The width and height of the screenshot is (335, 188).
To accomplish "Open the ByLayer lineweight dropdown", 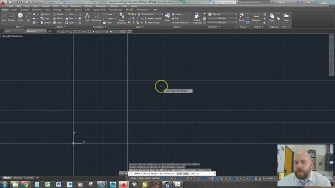I will (222, 18).
